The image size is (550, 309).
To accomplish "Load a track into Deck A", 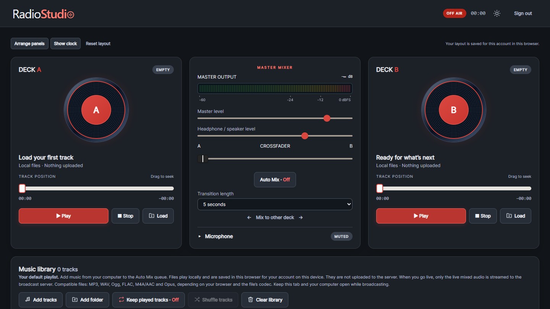I will 158,216.
